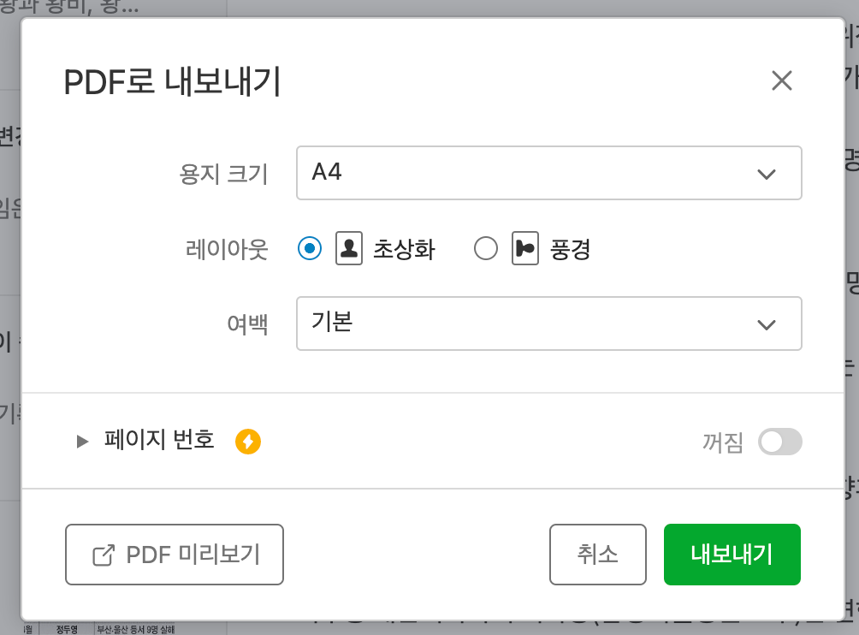
Task: Click the orange lightning premium badge
Action: [x=248, y=442]
